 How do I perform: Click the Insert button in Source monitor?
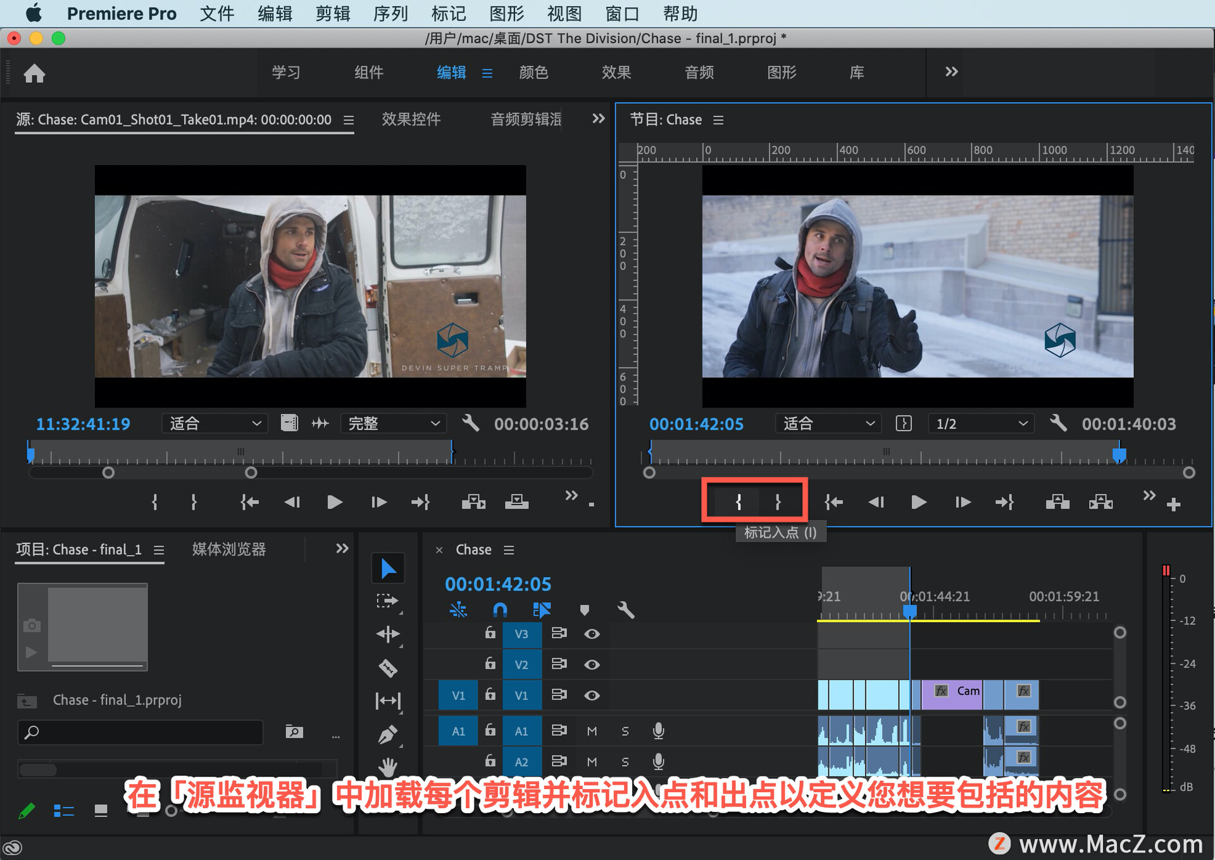(473, 502)
